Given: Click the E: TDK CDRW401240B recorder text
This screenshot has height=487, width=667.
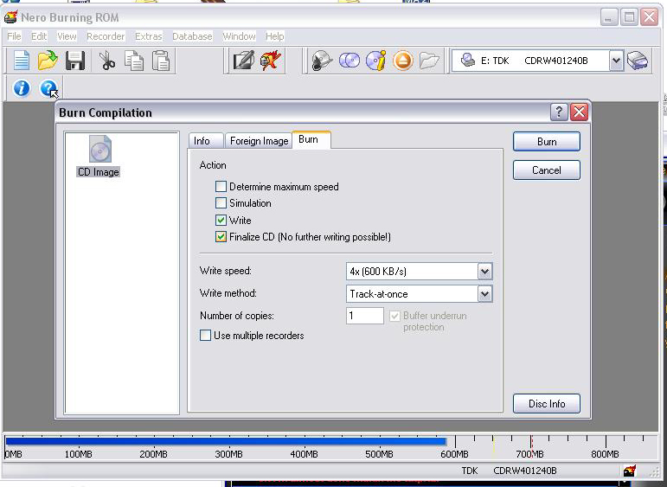Looking at the screenshot, I should [x=535, y=61].
